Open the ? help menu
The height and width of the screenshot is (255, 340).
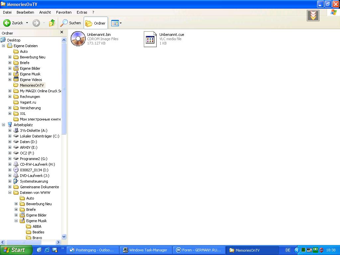tap(93, 12)
